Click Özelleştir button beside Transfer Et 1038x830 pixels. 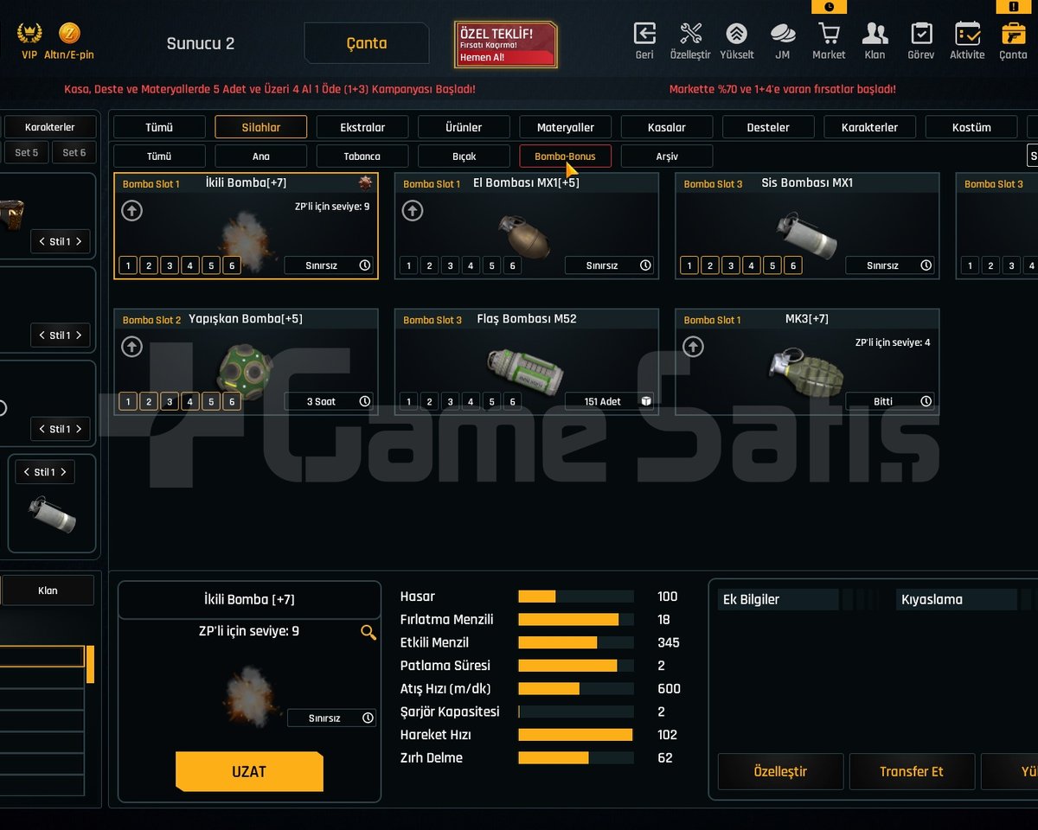click(780, 771)
